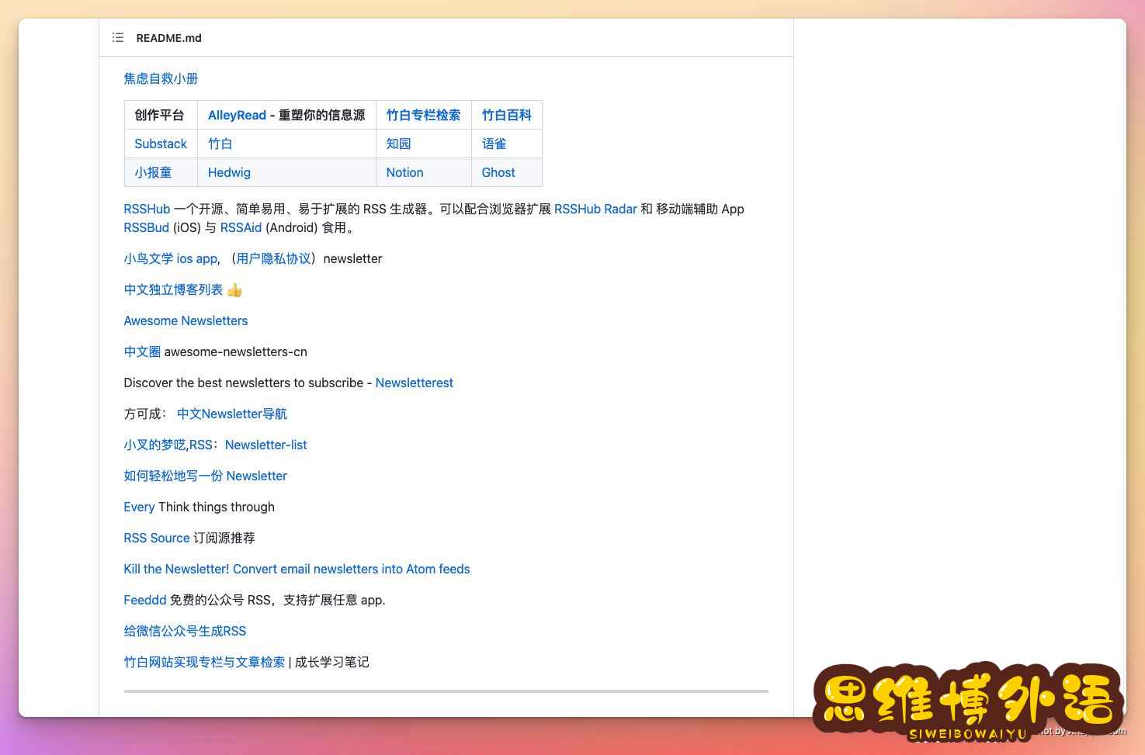Open the 竹白专栏检索 table link
1145x755 pixels.
[423, 115]
